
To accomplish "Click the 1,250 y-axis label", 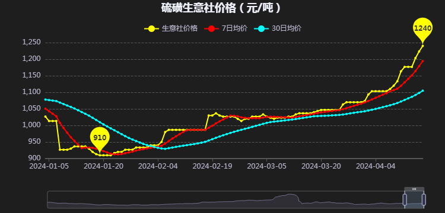I will (x=31, y=43).
